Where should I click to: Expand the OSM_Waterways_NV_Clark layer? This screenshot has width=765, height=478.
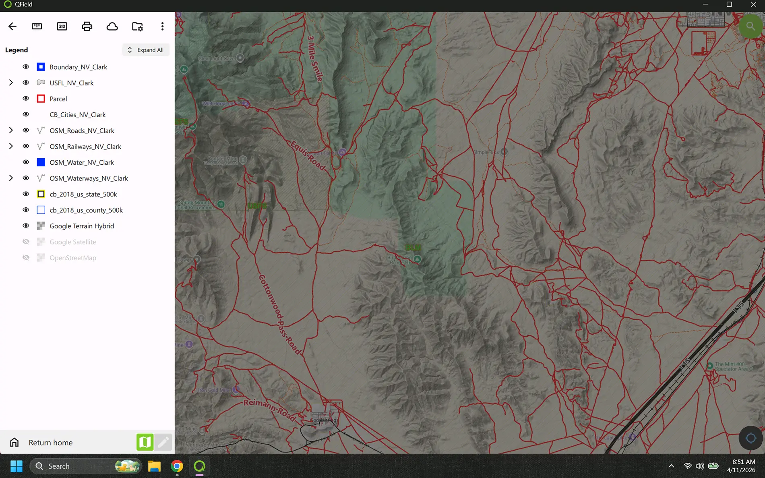(x=11, y=178)
